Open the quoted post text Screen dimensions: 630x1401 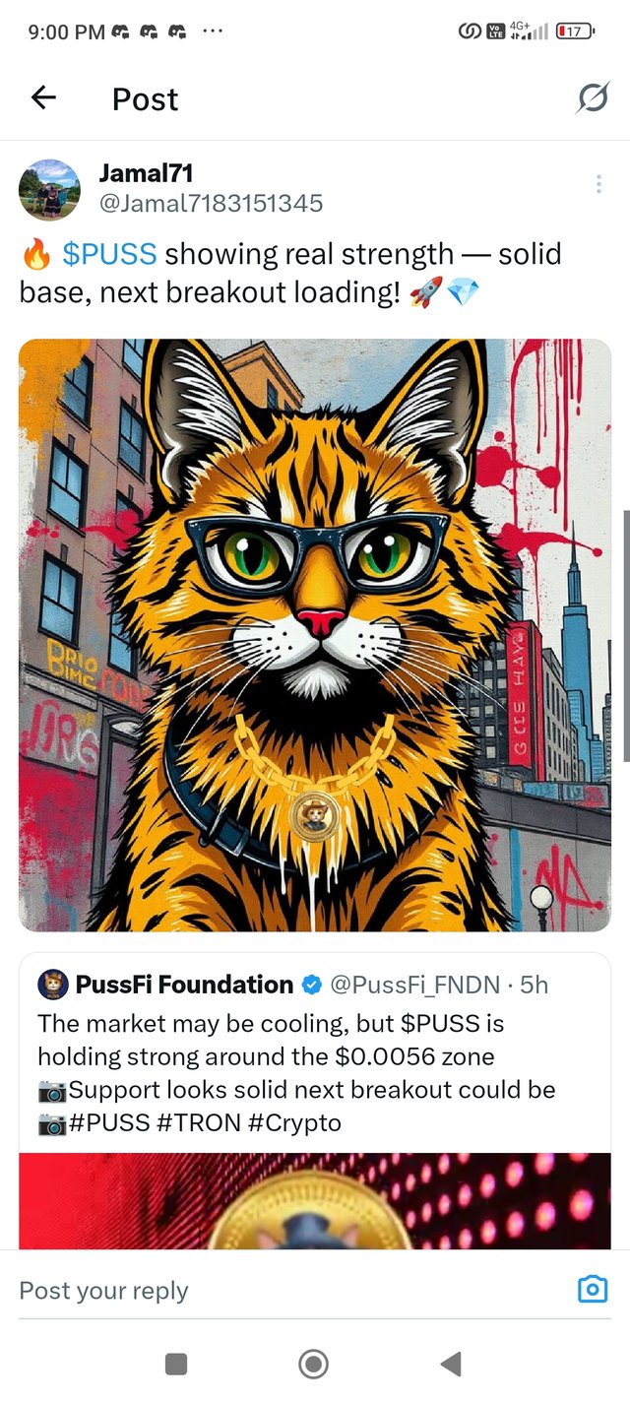coord(296,1073)
